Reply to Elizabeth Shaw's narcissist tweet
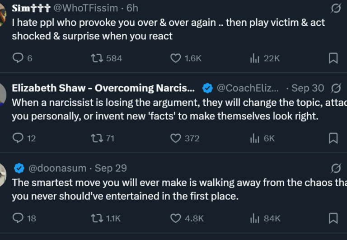This screenshot has height=240, width=347. [18, 138]
